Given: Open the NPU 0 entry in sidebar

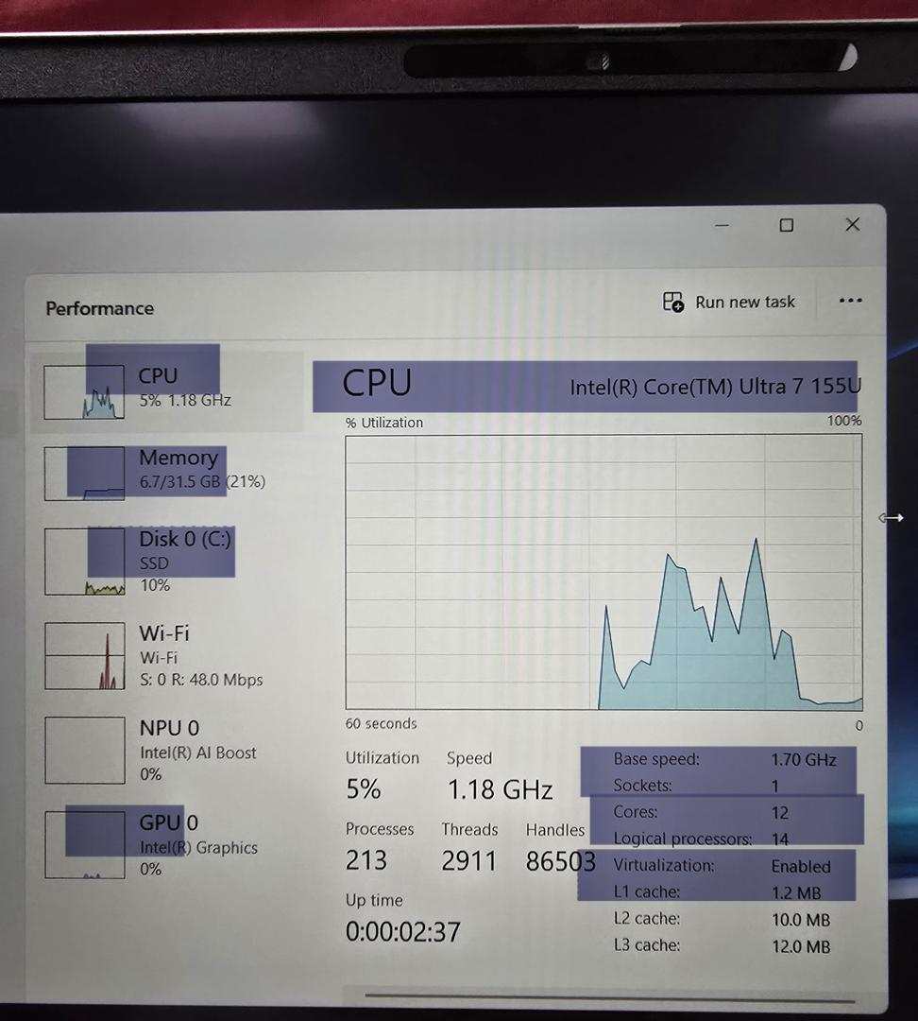Looking at the screenshot, I should 166,750.
